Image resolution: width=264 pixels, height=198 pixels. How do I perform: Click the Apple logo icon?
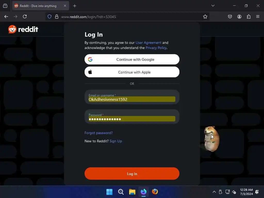90,72
